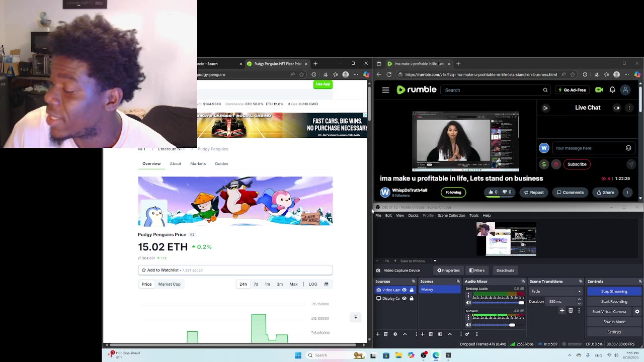644x362 pixels.
Task: Open Rumble user profile avatar
Action: pos(625,90)
